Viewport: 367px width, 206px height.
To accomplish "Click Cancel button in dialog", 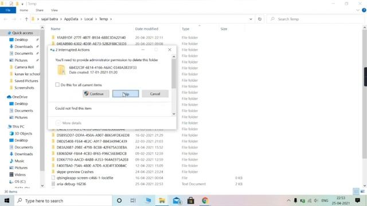I will coord(155,94).
